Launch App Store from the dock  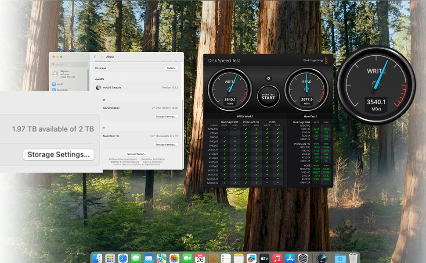(290, 258)
